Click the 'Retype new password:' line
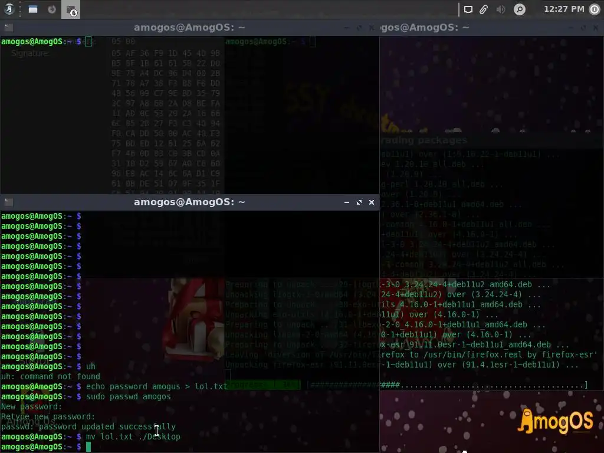The height and width of the screenshot is (453, 604). [48, 416]
